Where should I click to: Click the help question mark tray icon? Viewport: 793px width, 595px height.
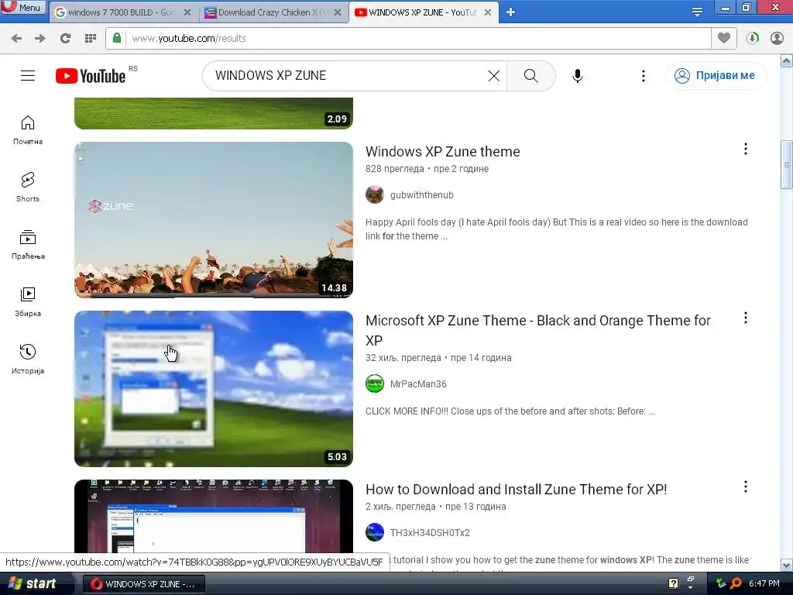(673, 584)
